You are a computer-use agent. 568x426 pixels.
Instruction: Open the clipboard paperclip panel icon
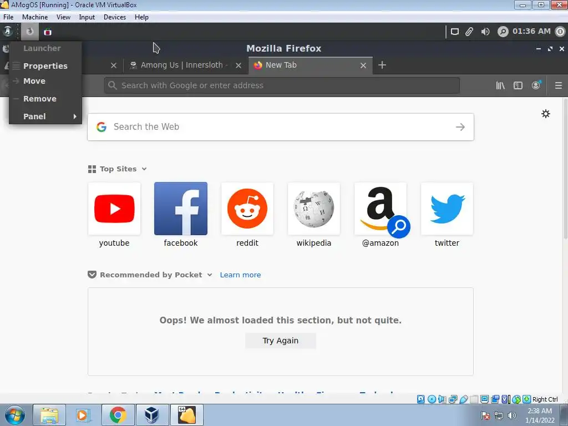tap(469, 32)
